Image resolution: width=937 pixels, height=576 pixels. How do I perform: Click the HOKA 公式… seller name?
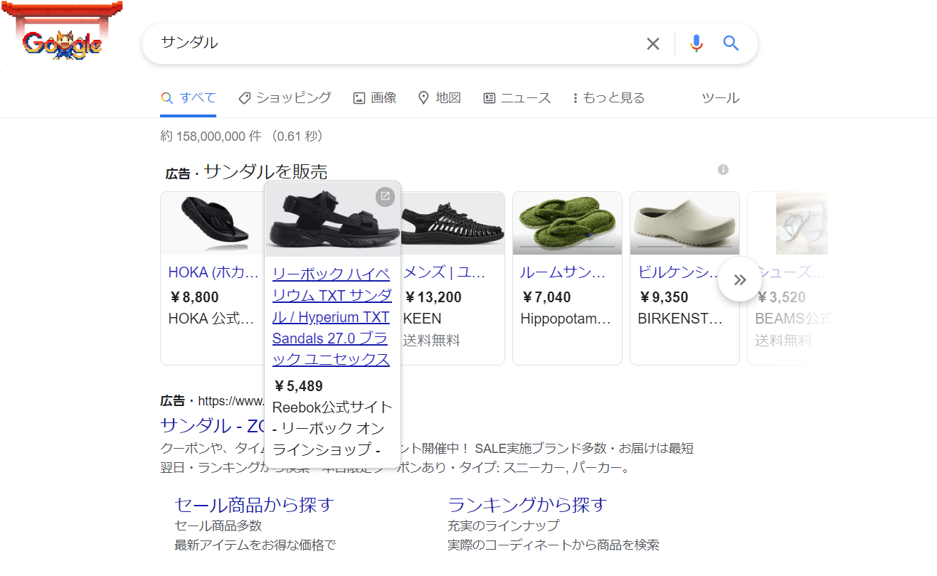click(211, 319)
